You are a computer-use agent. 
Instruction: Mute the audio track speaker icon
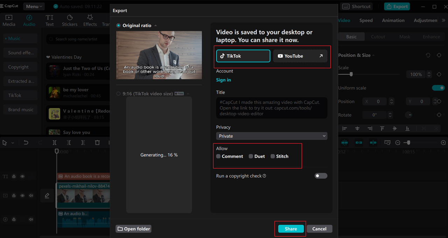tap(31, 220)
